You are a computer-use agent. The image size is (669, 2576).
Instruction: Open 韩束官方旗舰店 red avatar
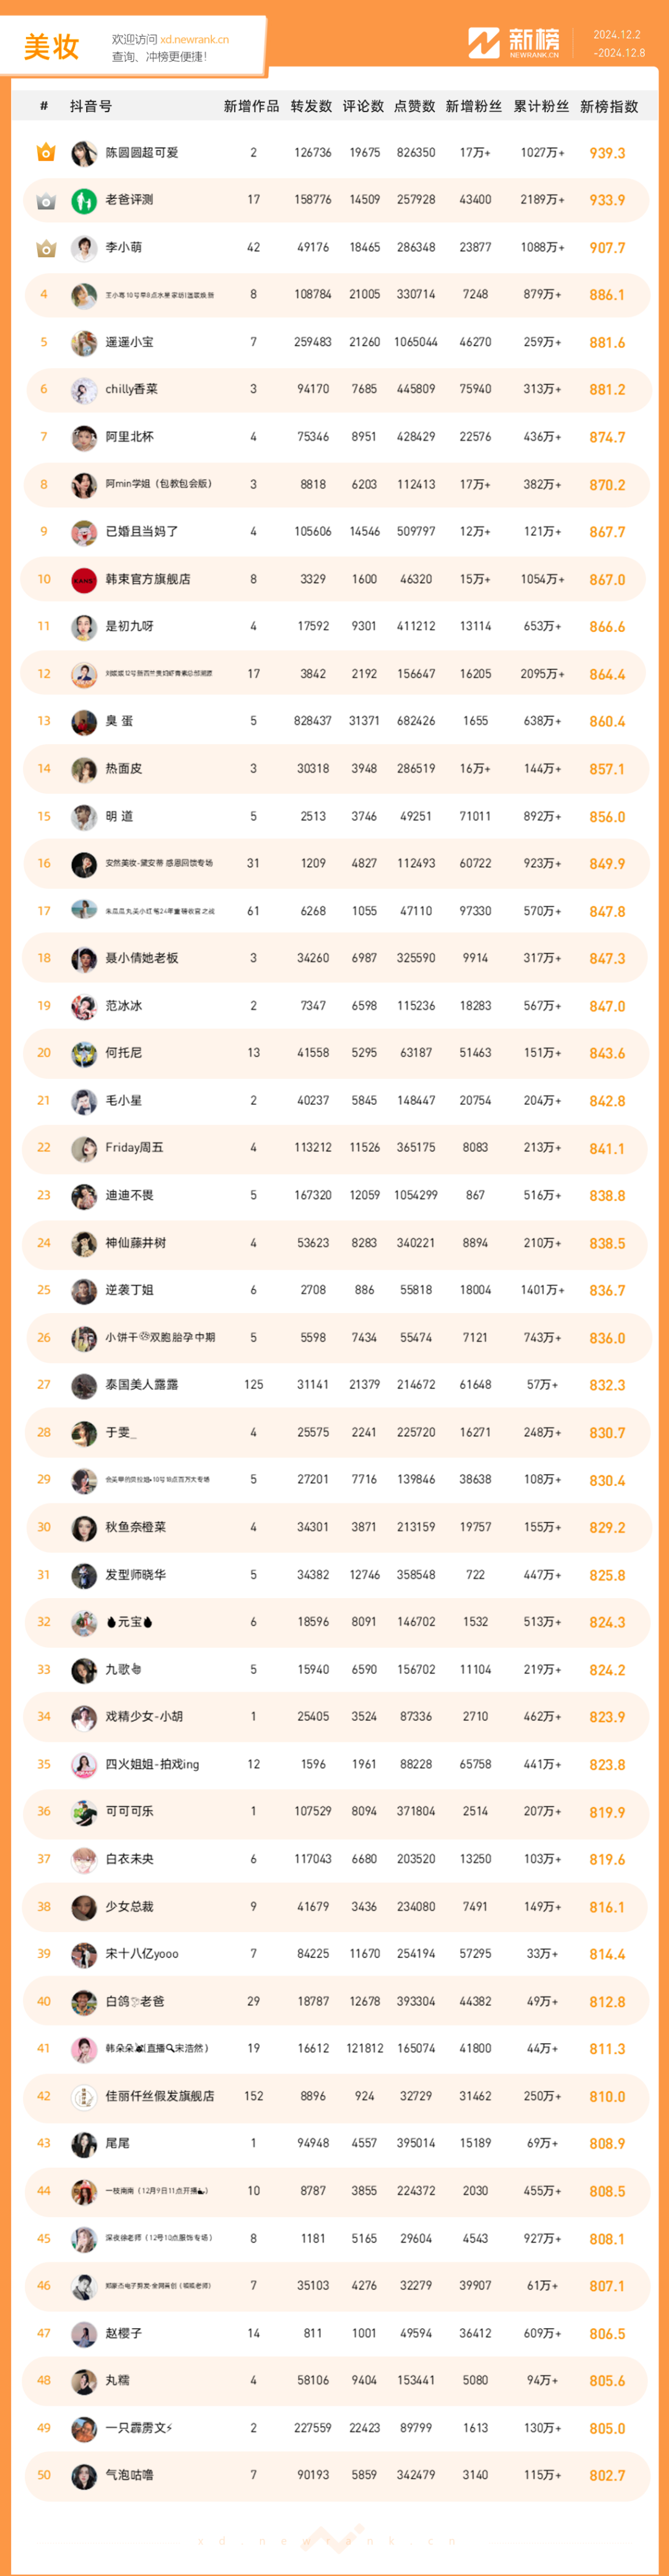point(84,580)
